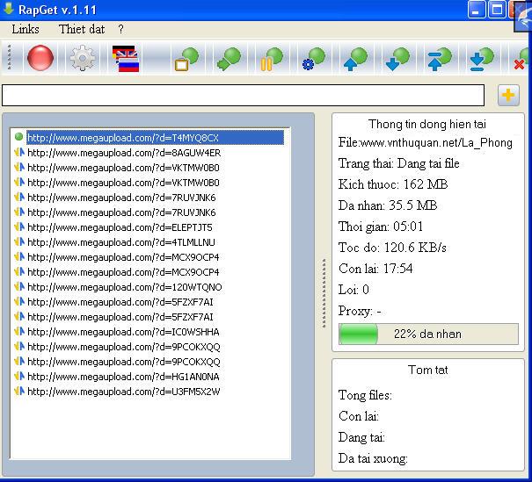Click the status icon beside the 4TLMLLNU link
This screenshot has height=482, width=532.
[x=19, y=241]
